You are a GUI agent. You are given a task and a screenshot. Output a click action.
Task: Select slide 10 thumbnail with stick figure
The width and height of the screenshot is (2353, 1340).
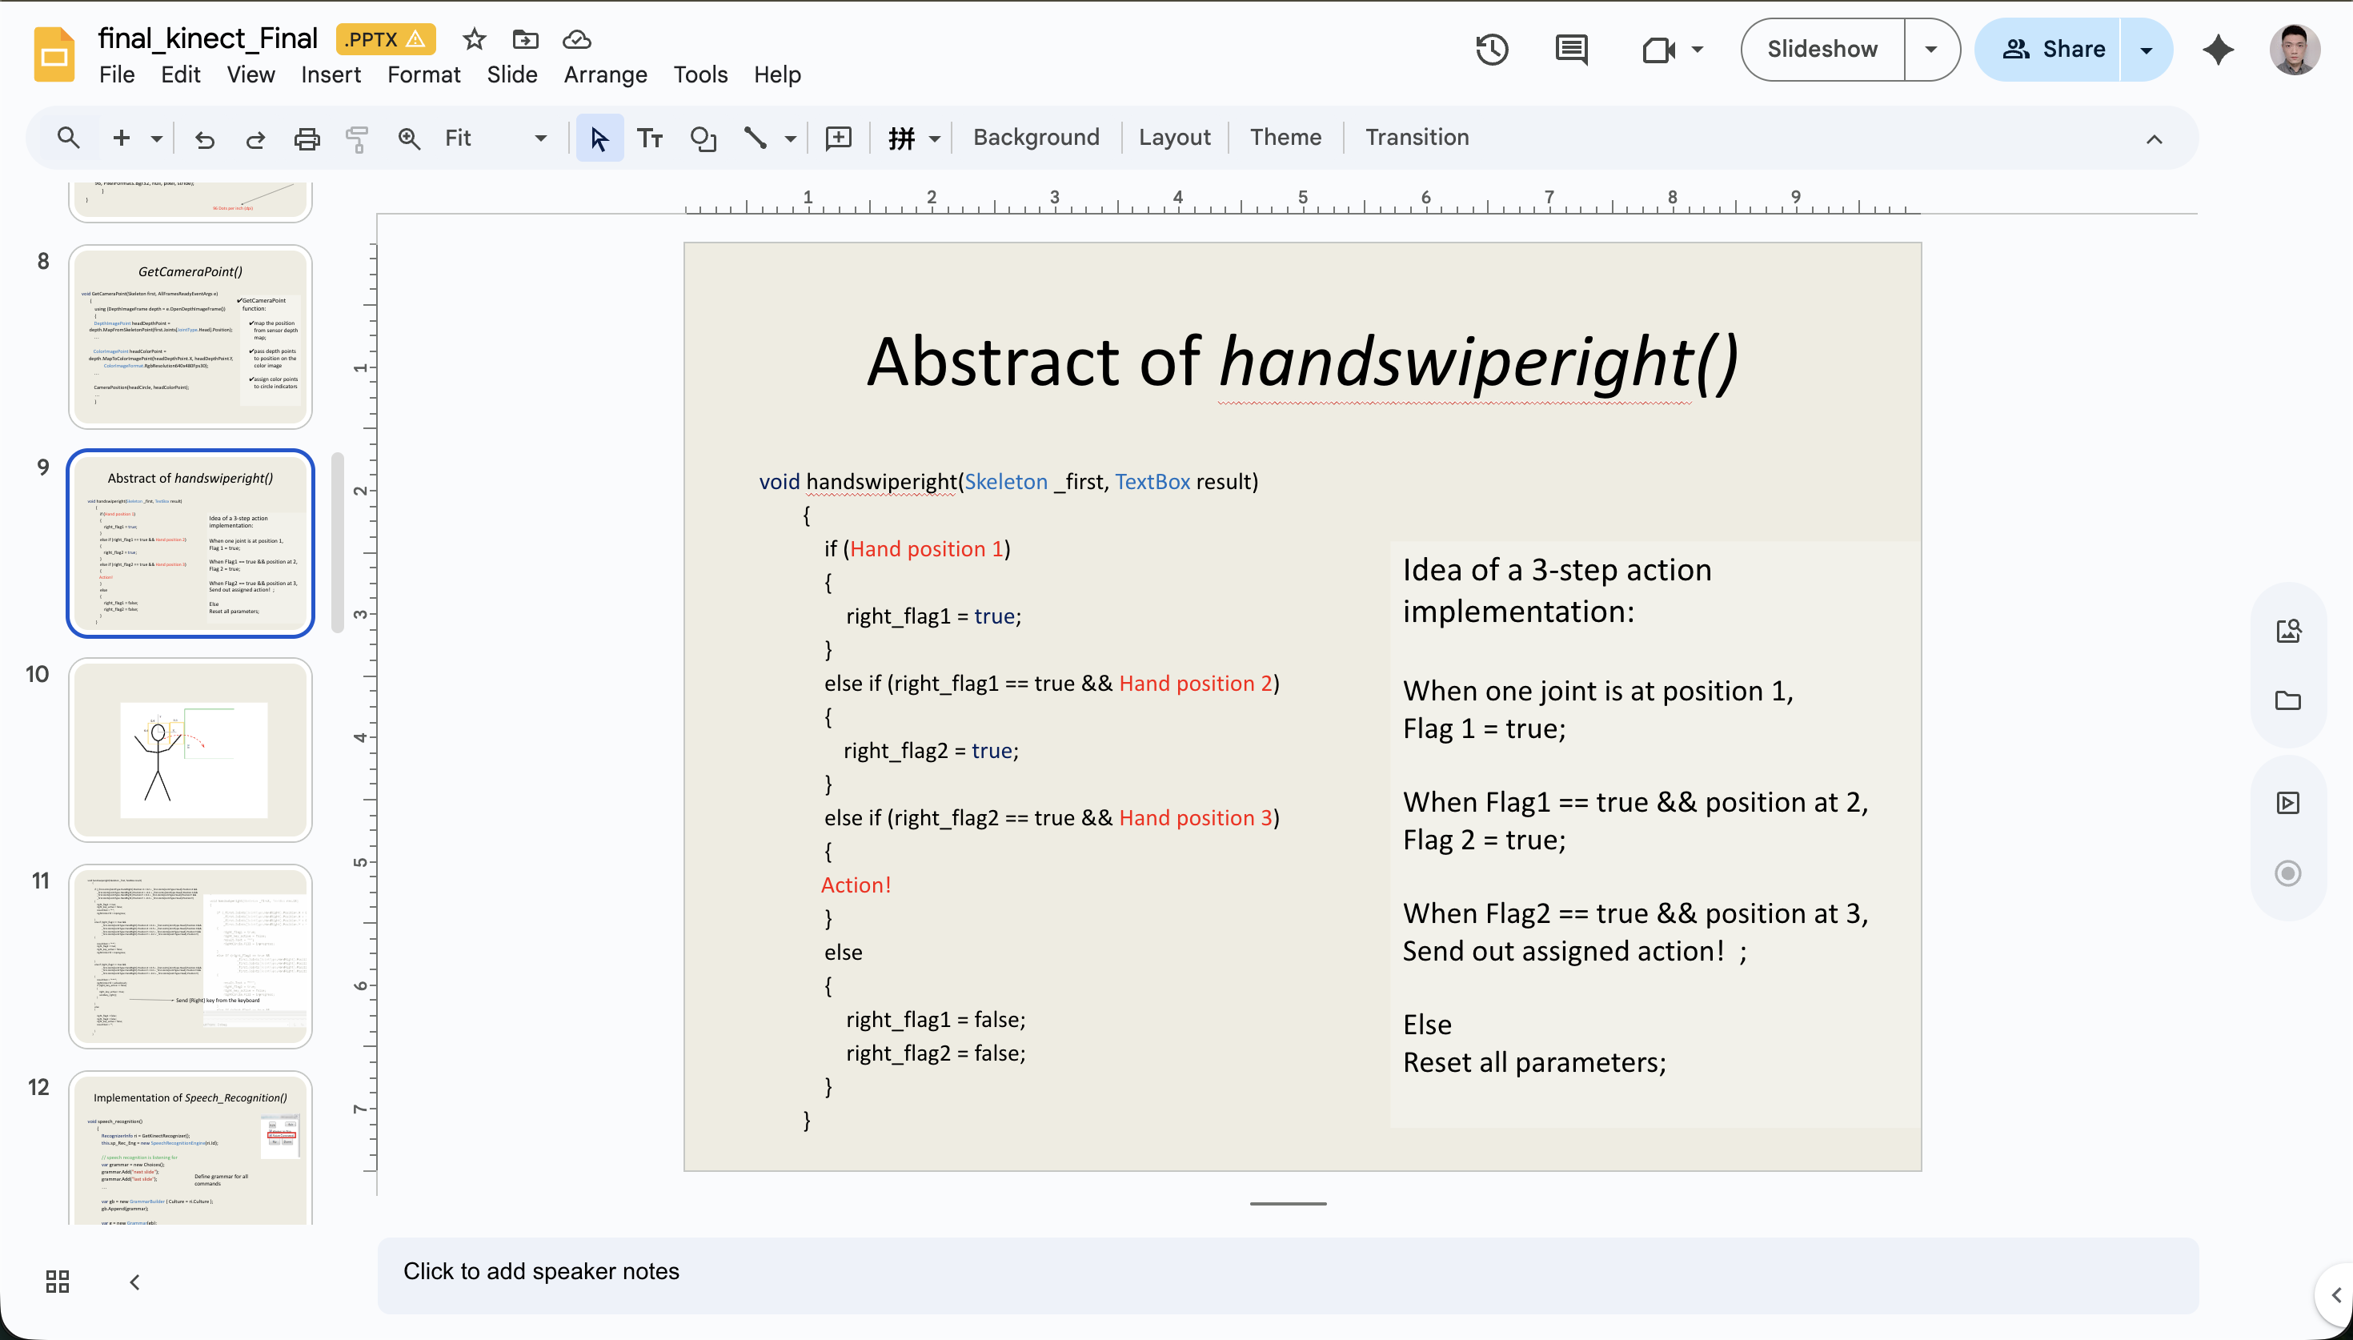pos(190,750)
